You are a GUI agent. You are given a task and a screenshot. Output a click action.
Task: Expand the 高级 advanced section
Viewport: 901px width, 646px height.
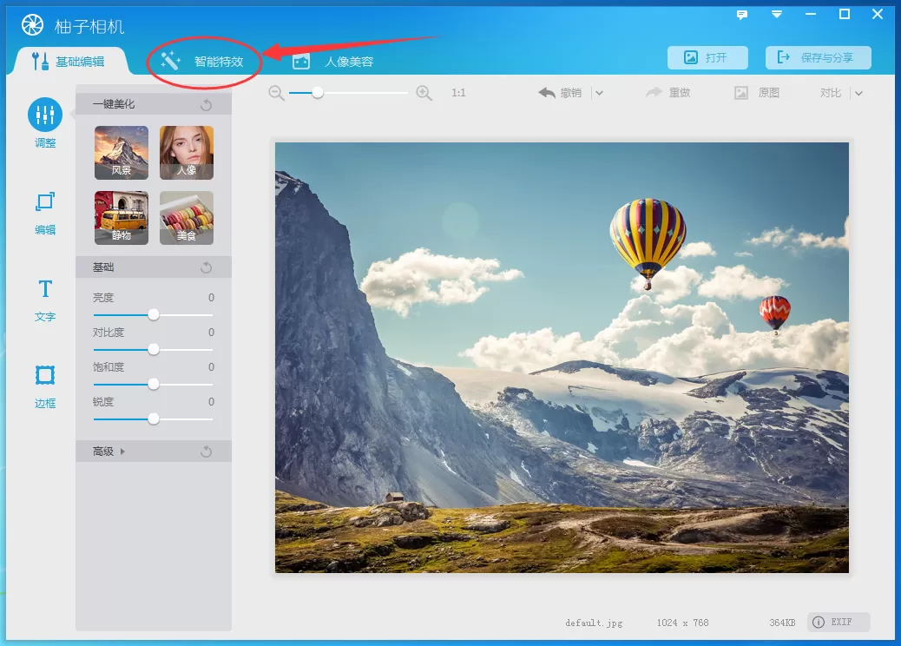pyautogui.click(x=109, y=452)
